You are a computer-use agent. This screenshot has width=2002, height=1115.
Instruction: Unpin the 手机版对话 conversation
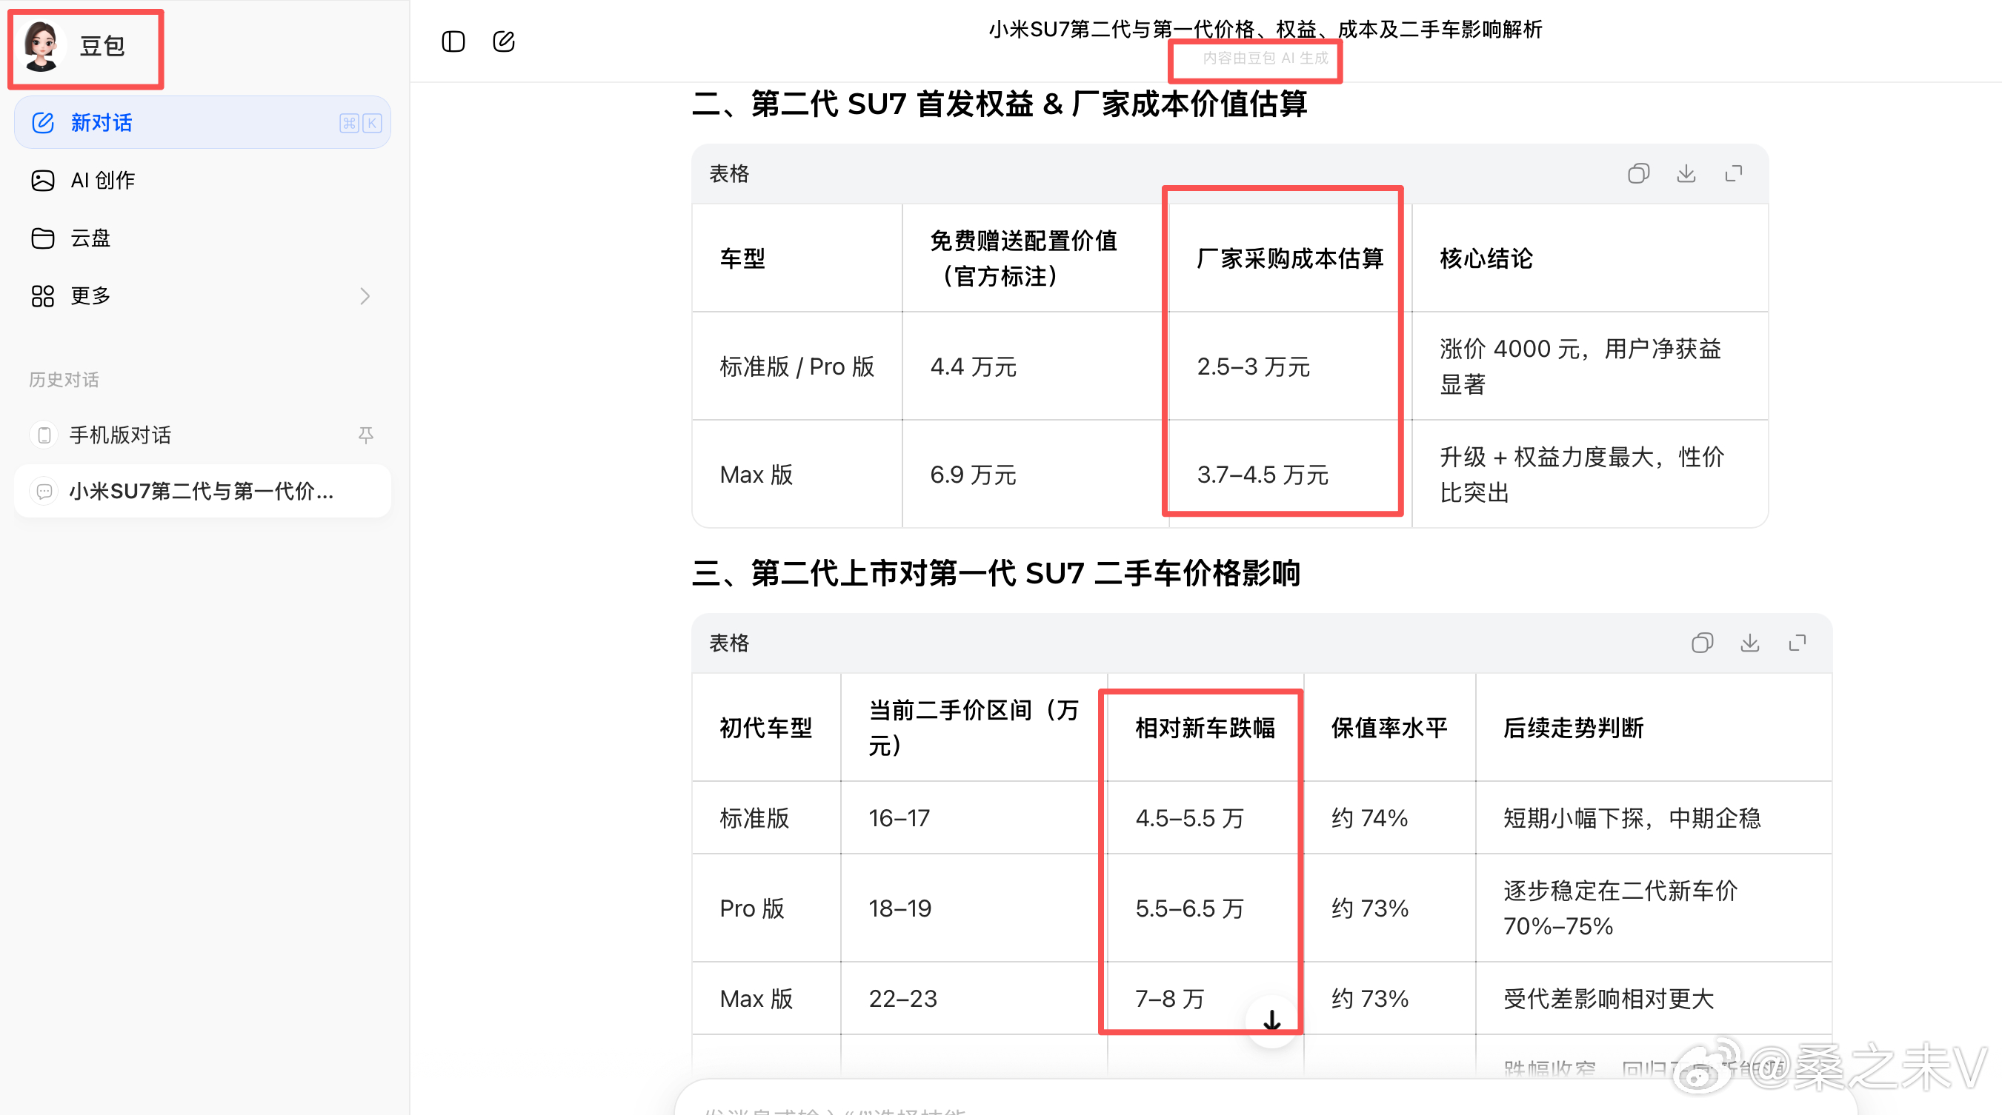pos(365,435)
